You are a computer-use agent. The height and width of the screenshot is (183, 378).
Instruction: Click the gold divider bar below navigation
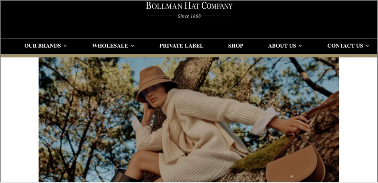189,56
